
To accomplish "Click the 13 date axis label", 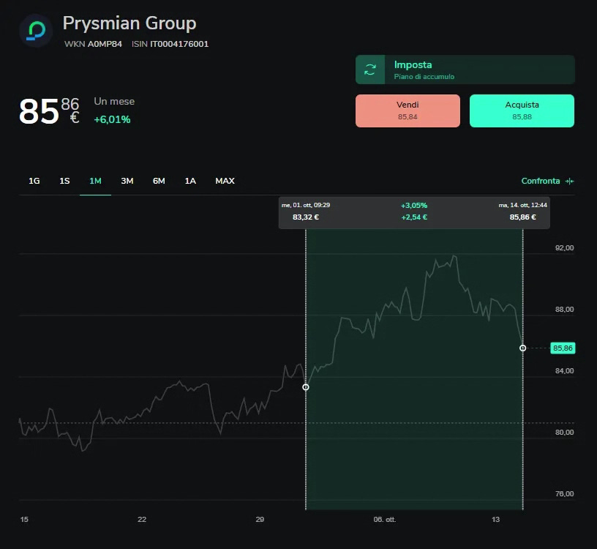I will pyautogui.click(x=495, y=520).
